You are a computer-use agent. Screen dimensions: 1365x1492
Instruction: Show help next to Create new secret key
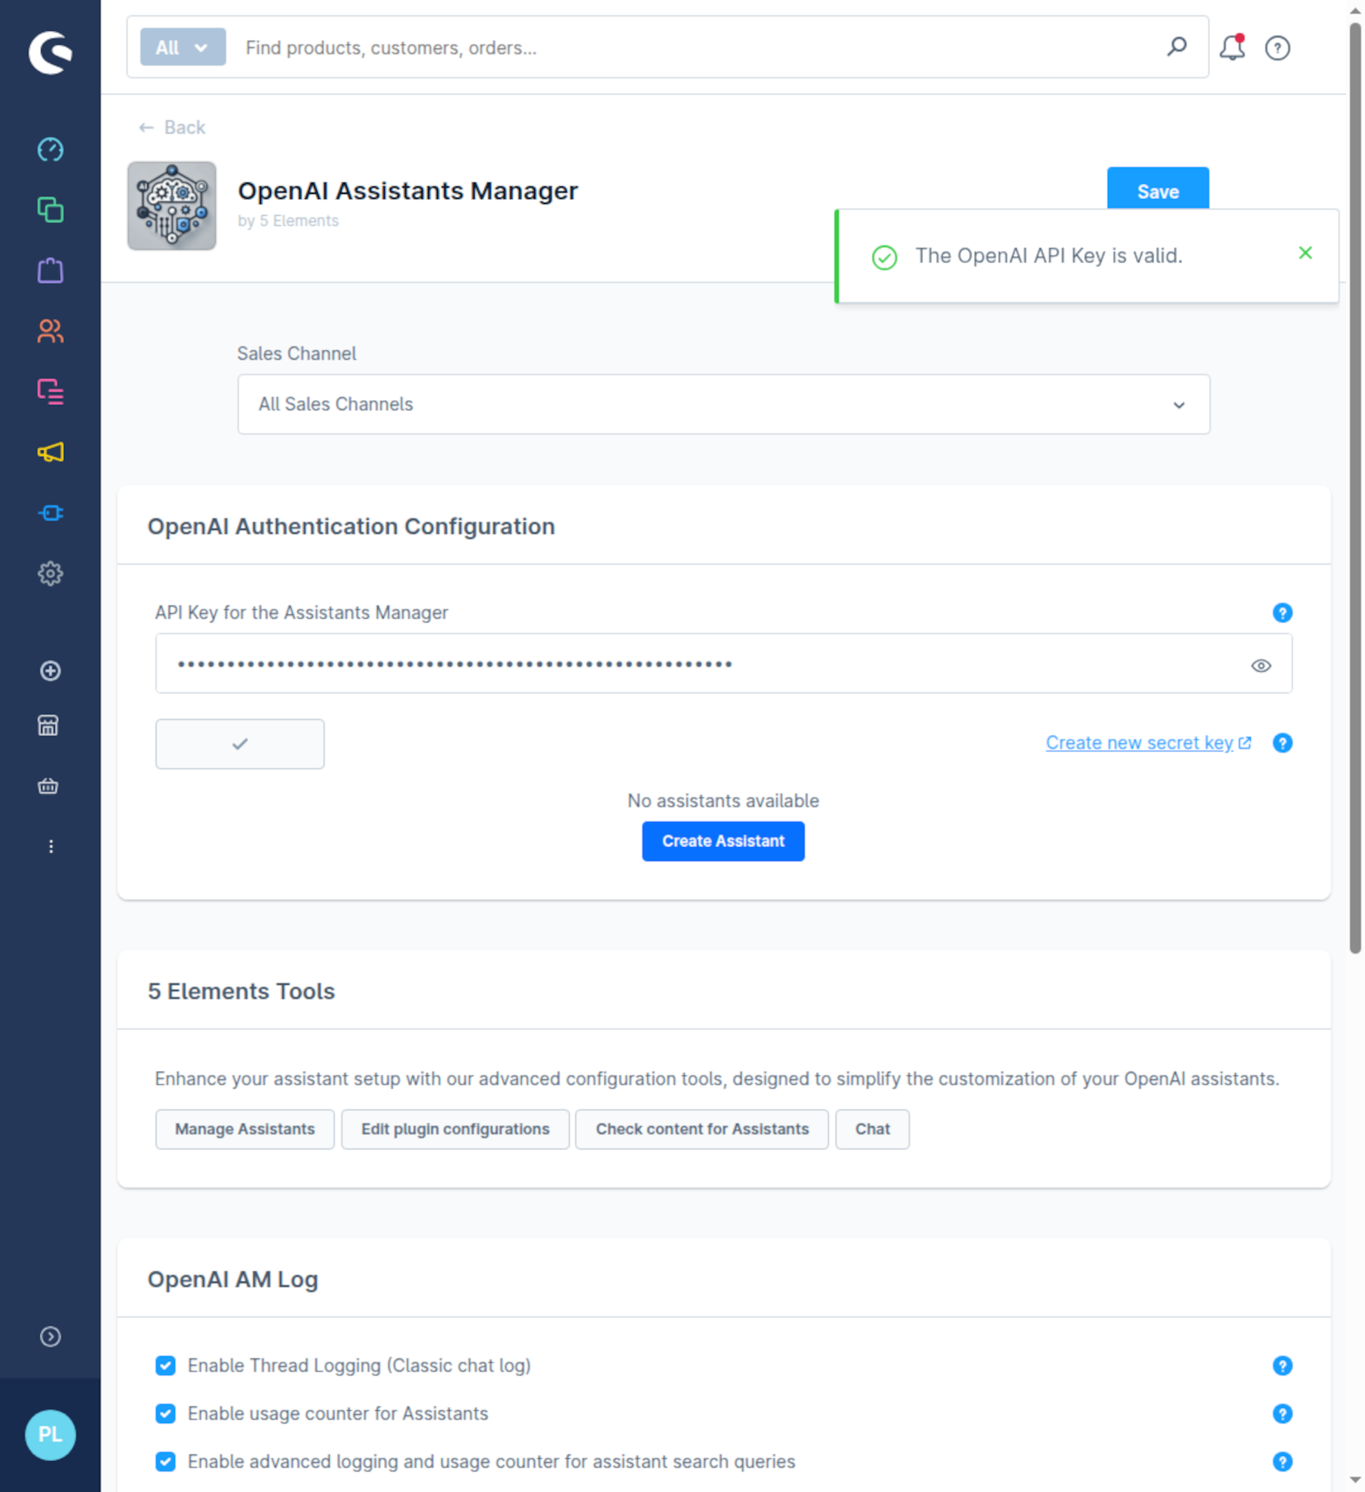1283,743
